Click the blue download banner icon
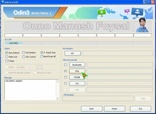The image size is (156, 114). (x=137, y=12)
